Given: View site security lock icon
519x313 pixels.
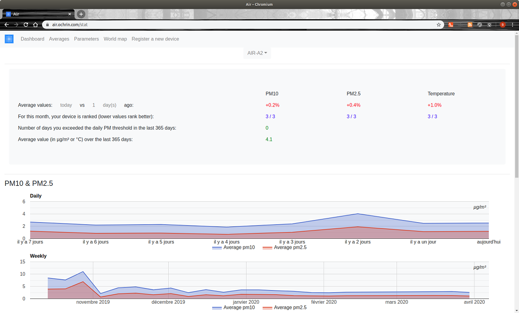Looking at the screenshot, I should click(x=48, y=24).
